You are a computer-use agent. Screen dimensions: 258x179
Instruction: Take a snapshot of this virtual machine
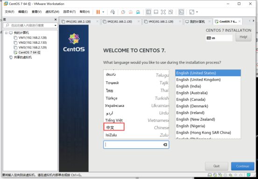(x=123, y=12)
